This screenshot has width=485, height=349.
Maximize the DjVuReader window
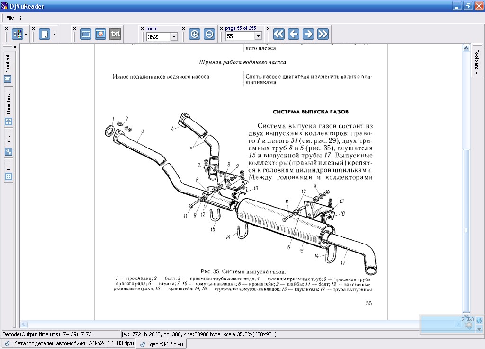467,6
